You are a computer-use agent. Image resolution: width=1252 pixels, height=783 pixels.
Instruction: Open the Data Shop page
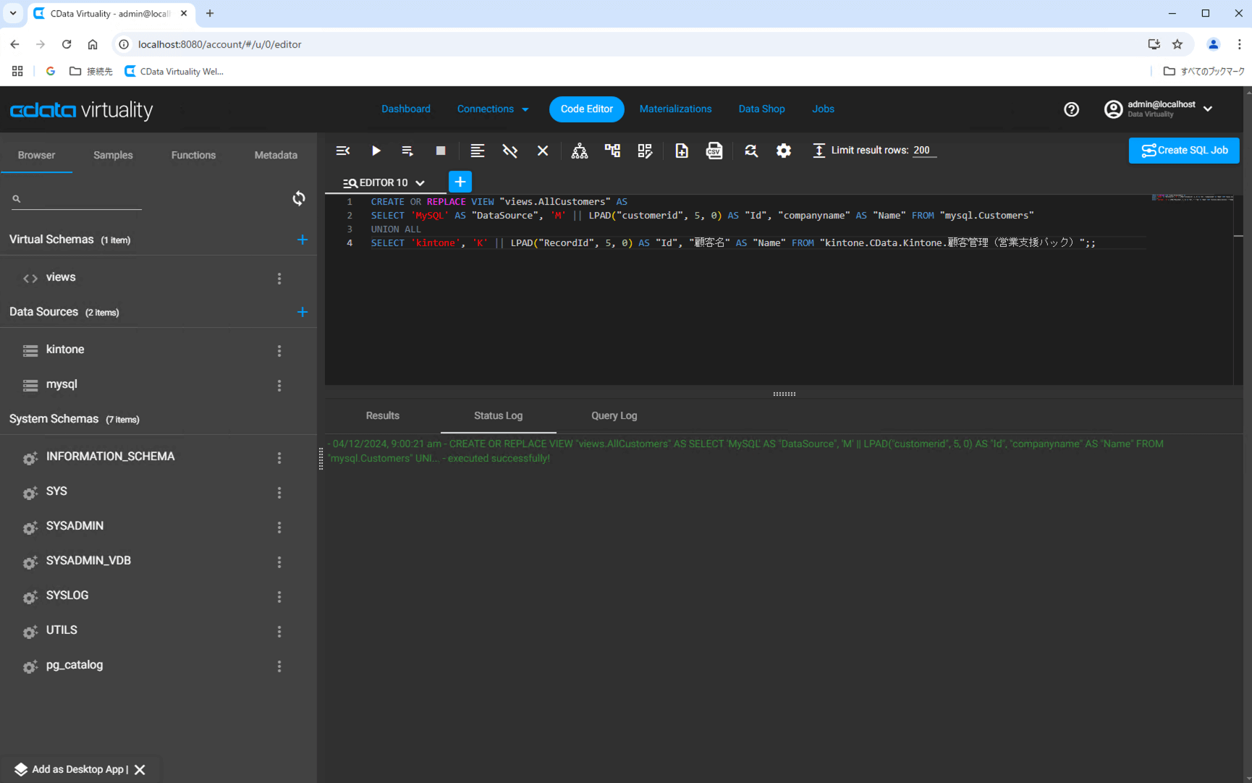[761, 109]
